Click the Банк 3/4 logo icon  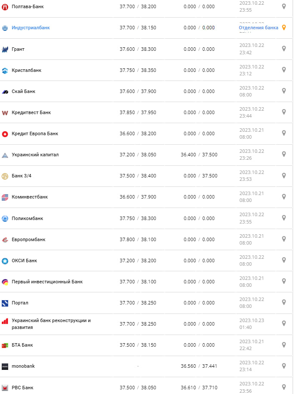pyautogui.click(x=5, y=176)
